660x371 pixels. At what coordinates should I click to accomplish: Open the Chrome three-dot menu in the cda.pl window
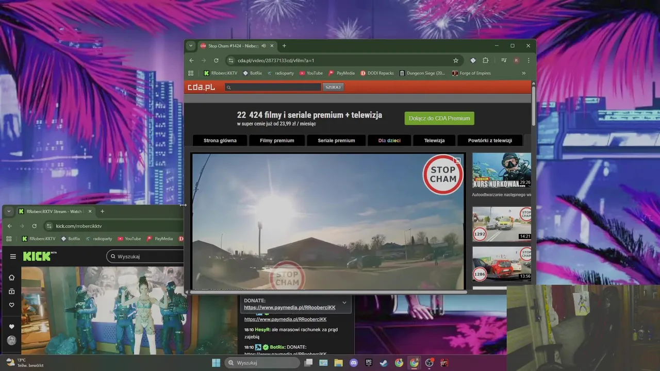[x=529, y=60]
